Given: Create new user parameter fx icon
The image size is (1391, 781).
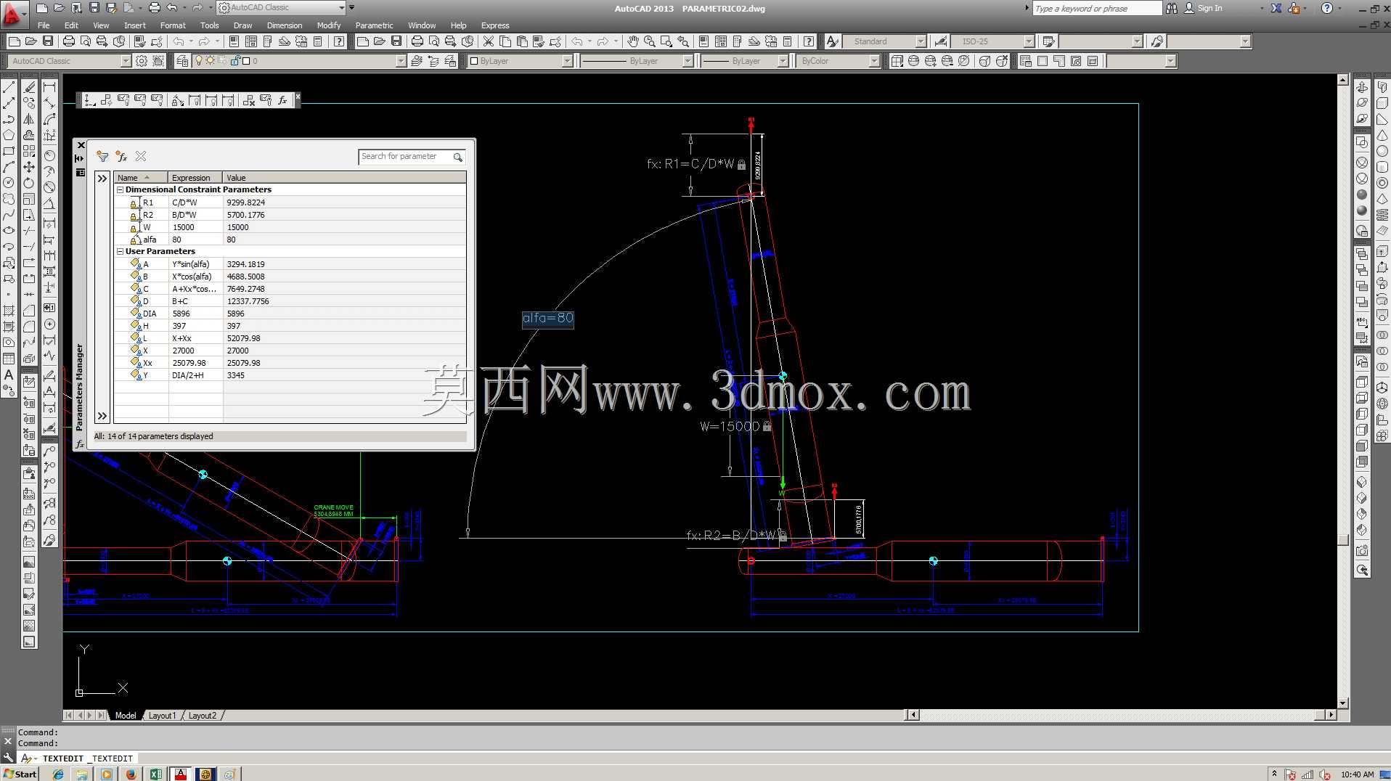Looking at the screenshot, I should tap(121, 156).
